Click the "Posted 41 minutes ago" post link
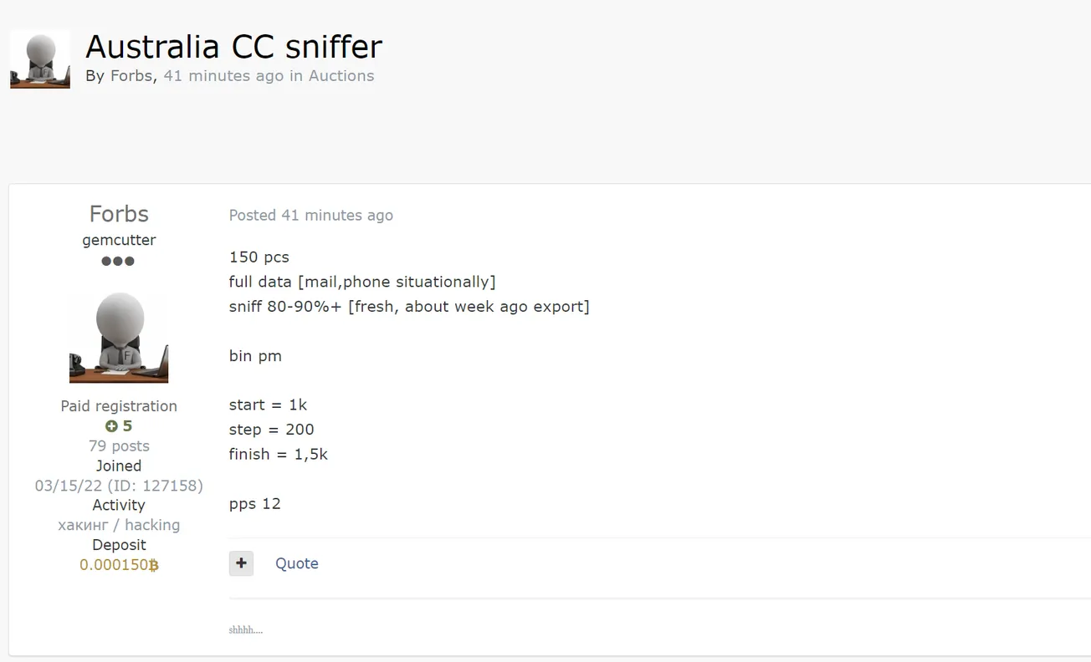 click(x=310, y=216)
